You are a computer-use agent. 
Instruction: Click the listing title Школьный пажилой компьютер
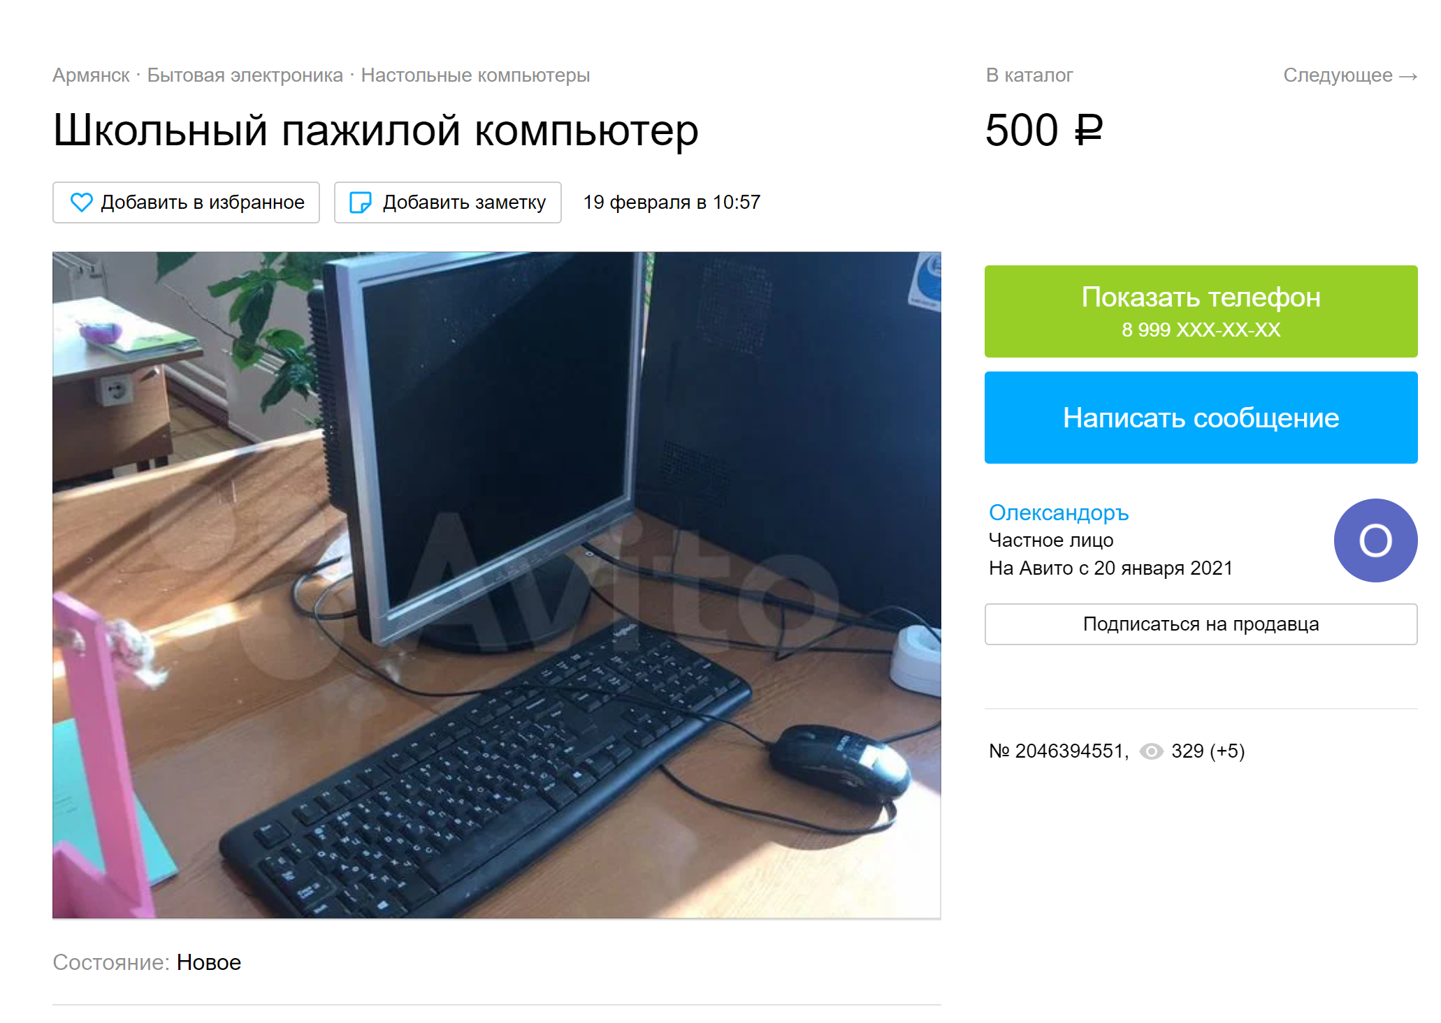pos(376,131)
